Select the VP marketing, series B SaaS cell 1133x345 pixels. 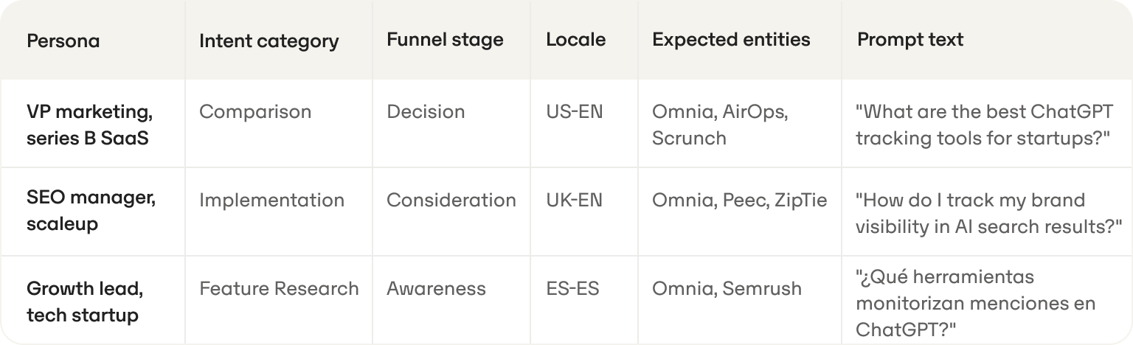pyautogui.click(x=89, y=125)
